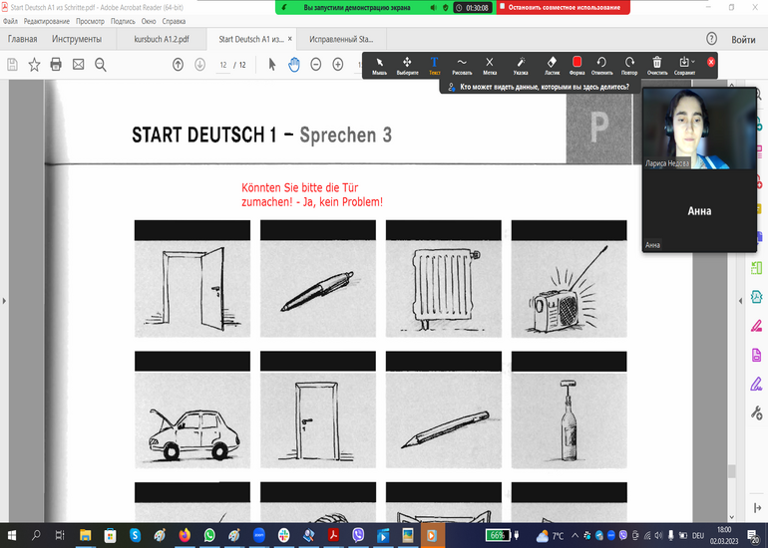
Task: Click the print icon in Acrobat
Action: coord(56,65)
